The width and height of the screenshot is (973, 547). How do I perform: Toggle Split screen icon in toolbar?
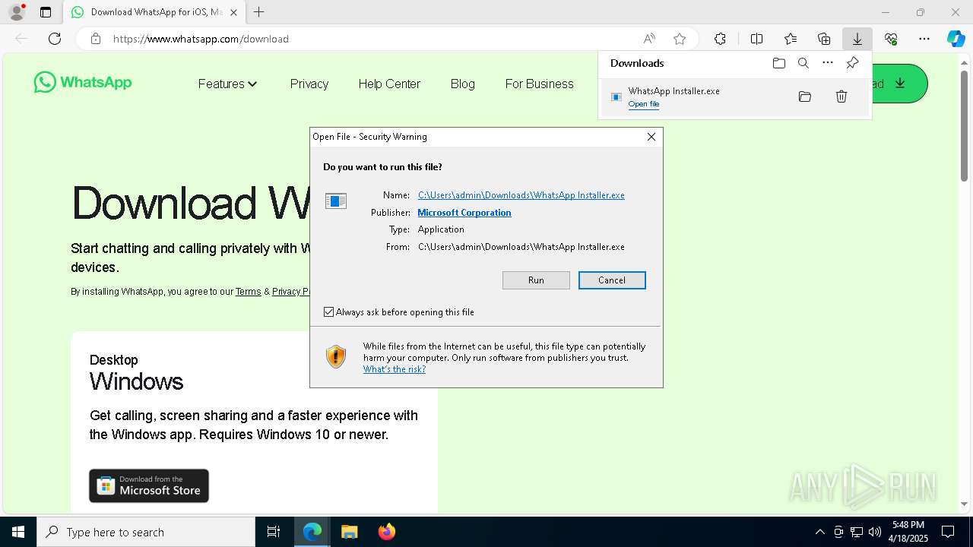[x=756, y=39]
